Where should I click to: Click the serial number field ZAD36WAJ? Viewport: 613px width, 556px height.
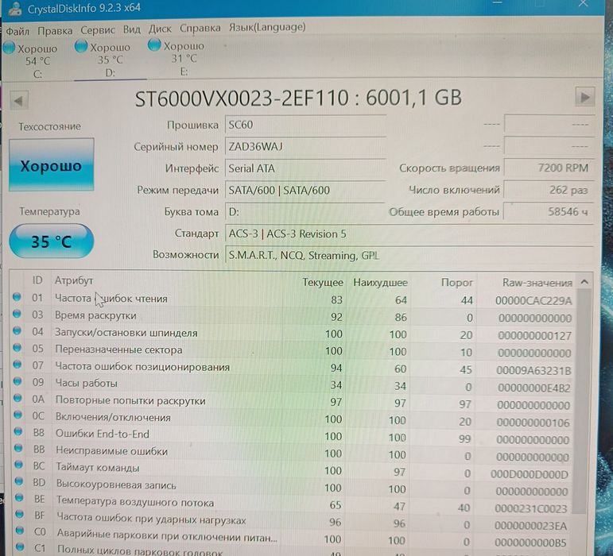pos(305,147)
